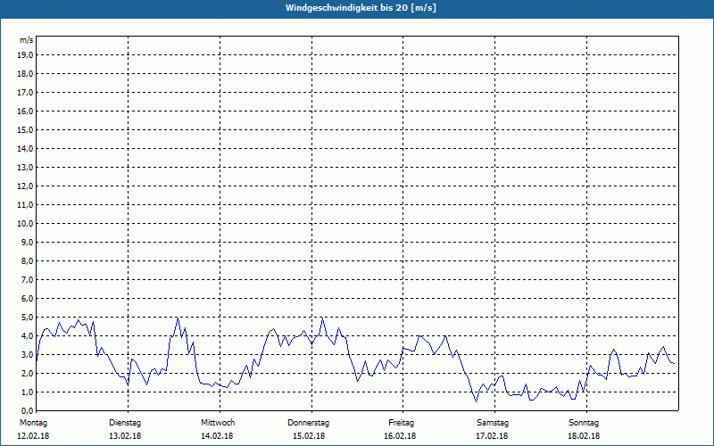Select the date 12.02.18
Viewport: 714px width, 446px height.
tap(33, 436)
